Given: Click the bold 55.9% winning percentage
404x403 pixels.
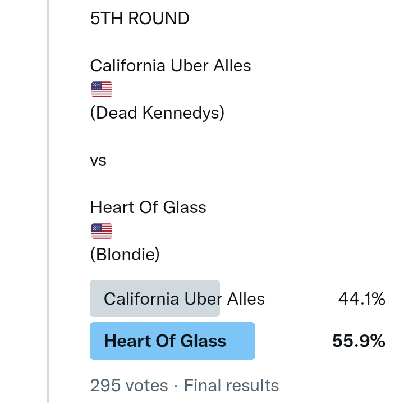Looking at the screenshot, I should (x=359, y=341).
